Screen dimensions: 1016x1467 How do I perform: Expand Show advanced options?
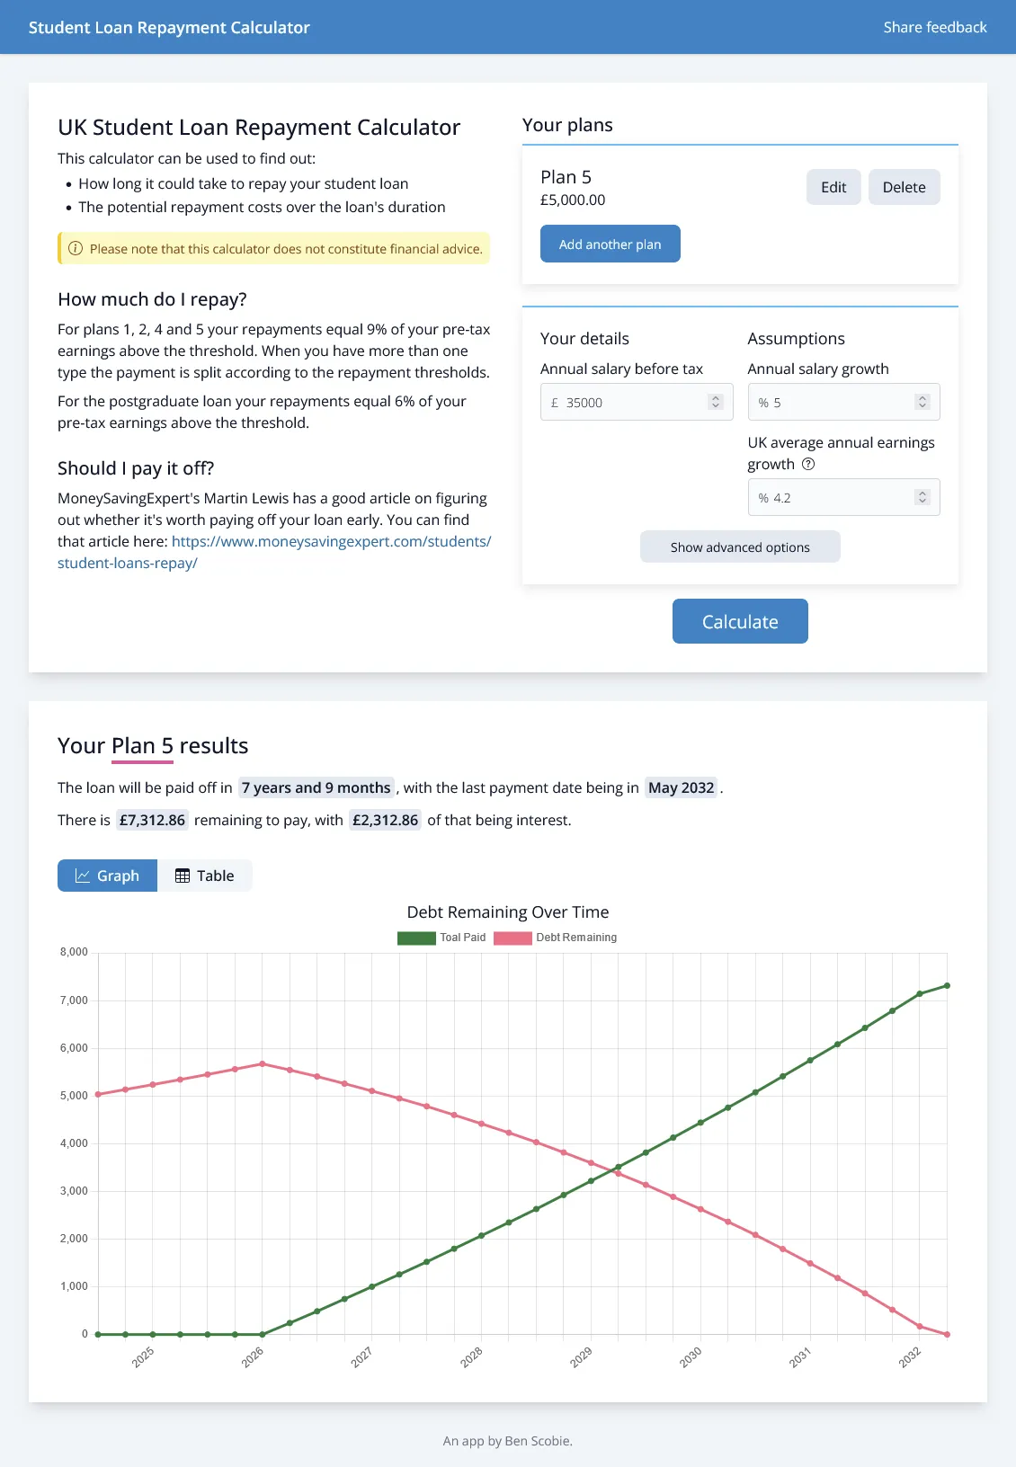(739, 547)
